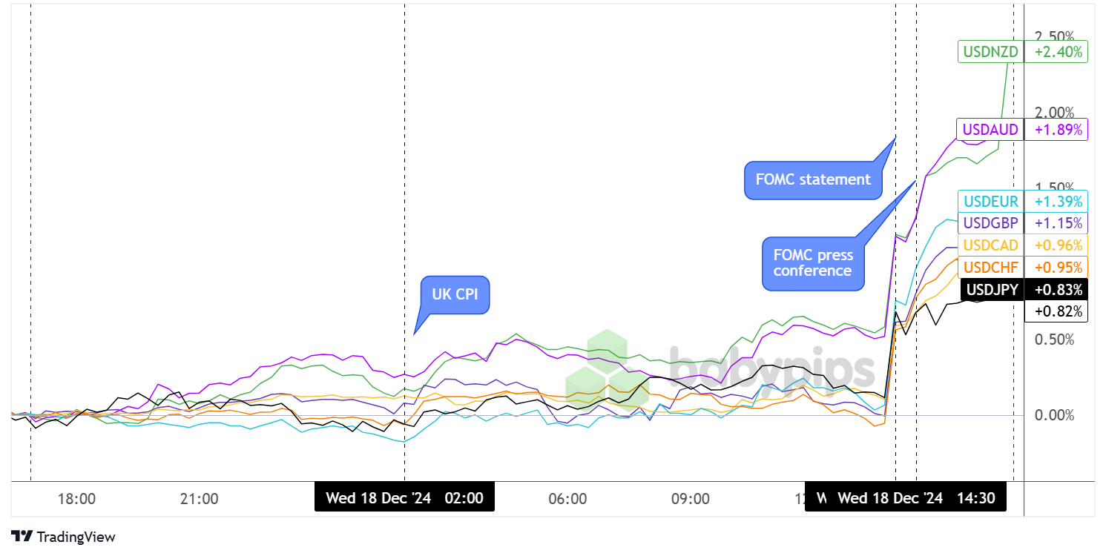Screen dimensions: 1106x556
Task: Open the FOMC statement callout
Action: coord(813,179)
